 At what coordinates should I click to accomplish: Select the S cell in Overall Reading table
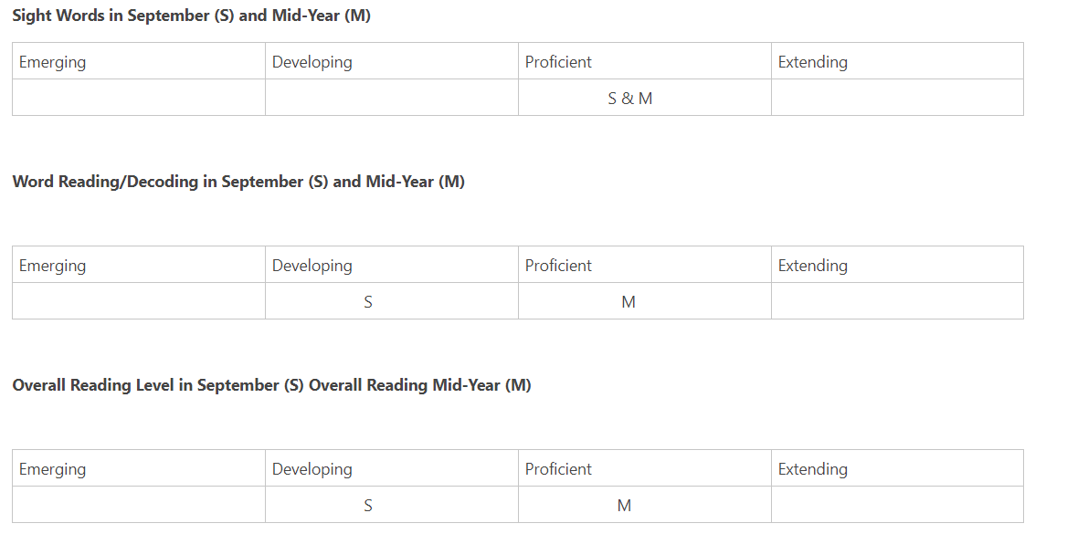pos(391,505)
